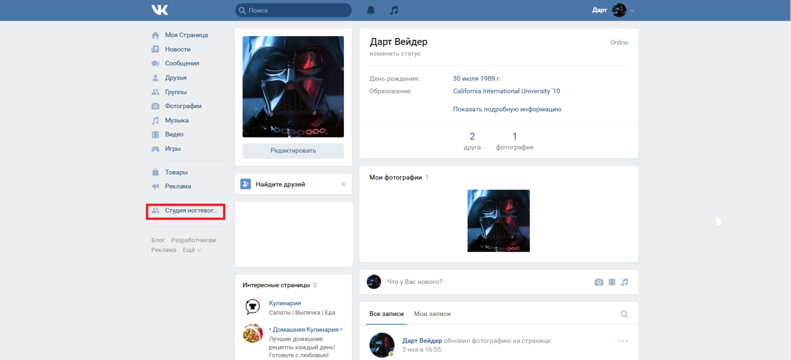Open account dropdown arrow next to Дарт
The height and width of the screenshot is (360, 791).
[x=632, y=11]
